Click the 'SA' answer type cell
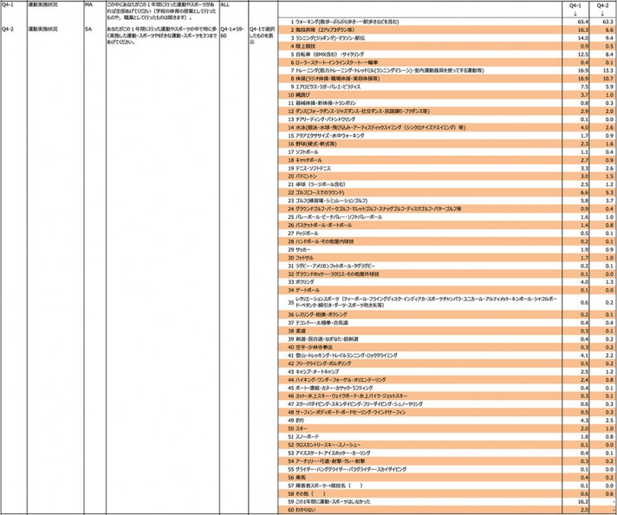617x515 pixels. point(88,29)
